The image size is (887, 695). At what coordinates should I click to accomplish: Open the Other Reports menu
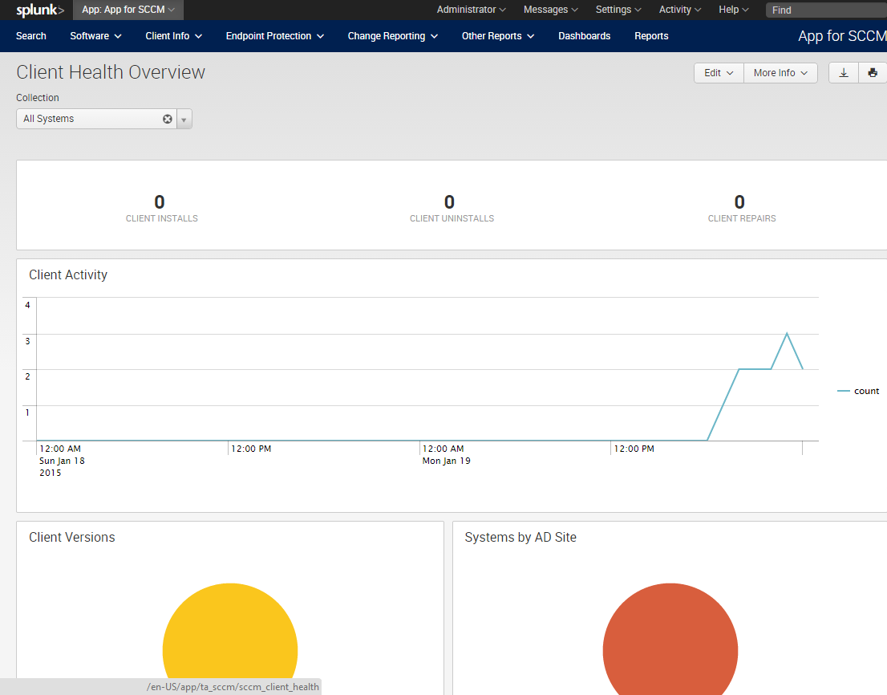(498, 36)
